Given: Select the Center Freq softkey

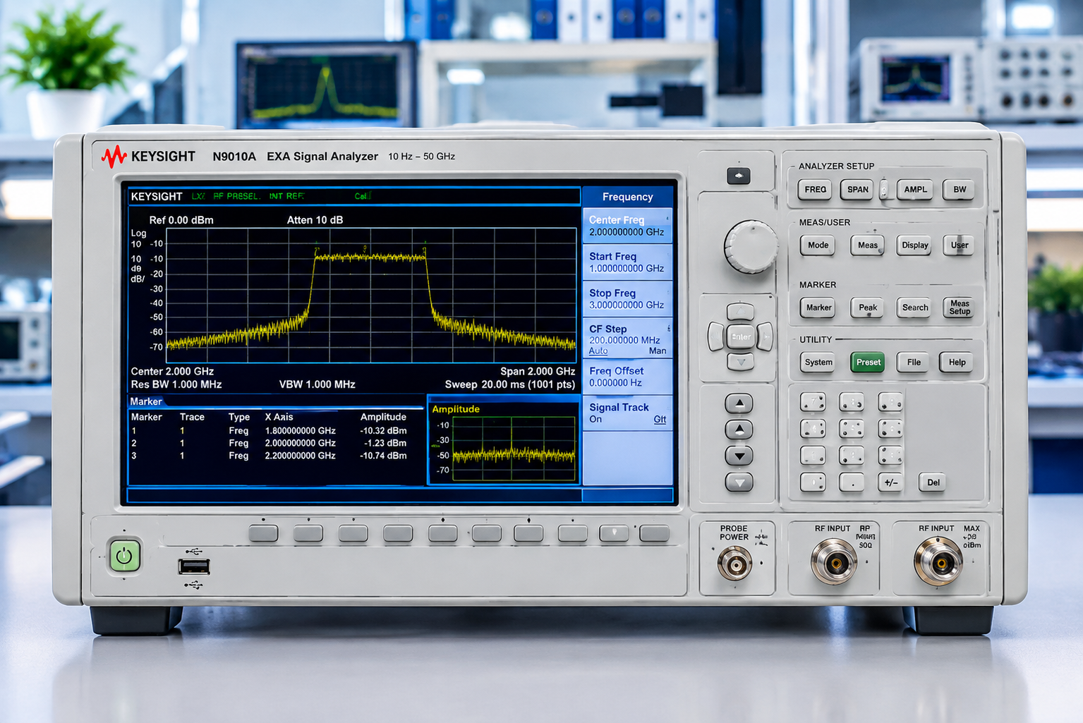Looking at the screenshot, I should coord(627,226).
